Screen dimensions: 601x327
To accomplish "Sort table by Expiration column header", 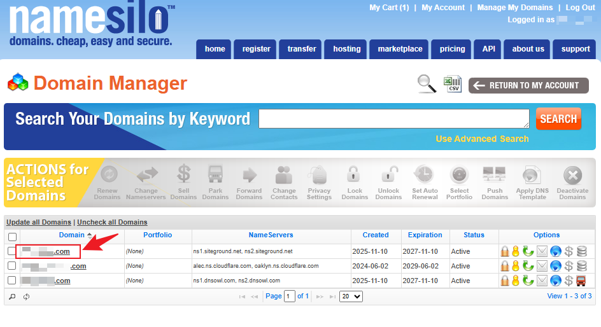I will pyautogui.click(x=425, y=235).
